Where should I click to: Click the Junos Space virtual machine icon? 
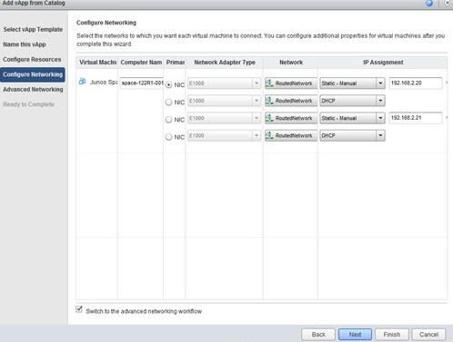click(82, 82)
